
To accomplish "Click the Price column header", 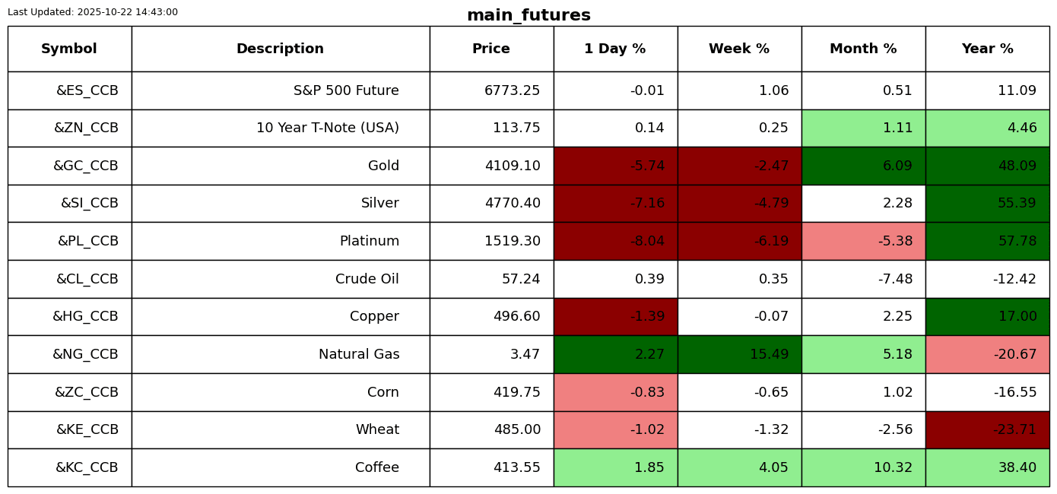I will pyautogui.click(x=491, y=49).
